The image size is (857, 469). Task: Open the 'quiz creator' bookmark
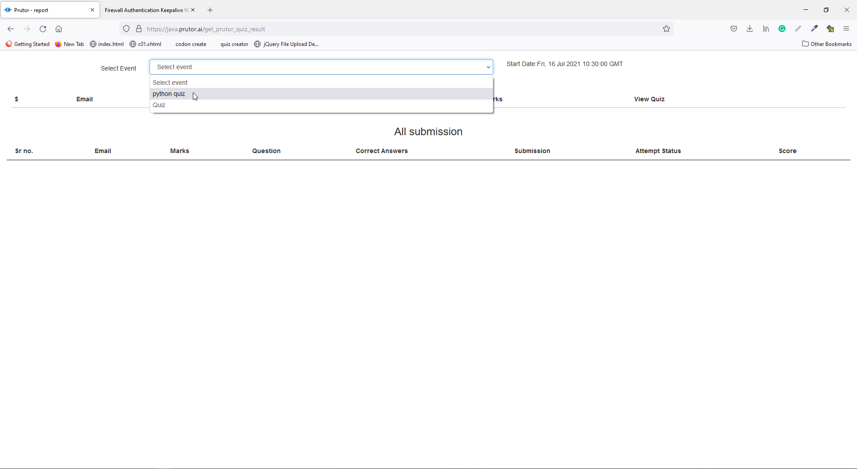pyautogui.click(x=234, y=44)
